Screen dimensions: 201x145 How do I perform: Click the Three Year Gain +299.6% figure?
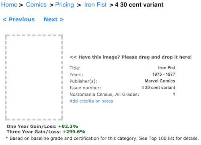click(74, 132)
